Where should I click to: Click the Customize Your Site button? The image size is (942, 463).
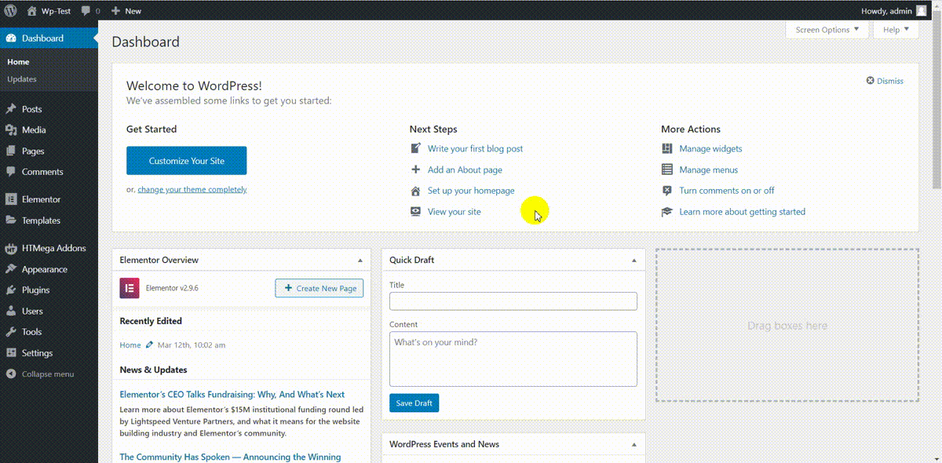(x=187, y=161)
